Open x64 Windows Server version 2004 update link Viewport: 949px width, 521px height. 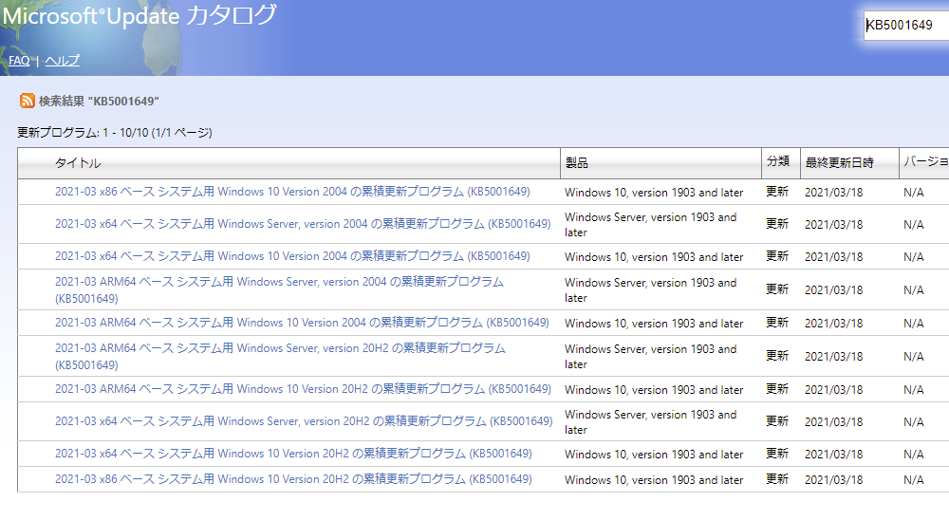pos(303,224)
